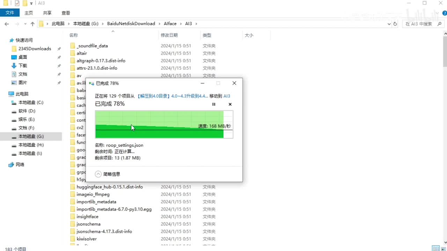Switch to the 查看 ribbon tab
This screenshot has width=447, height=251.
66,13
